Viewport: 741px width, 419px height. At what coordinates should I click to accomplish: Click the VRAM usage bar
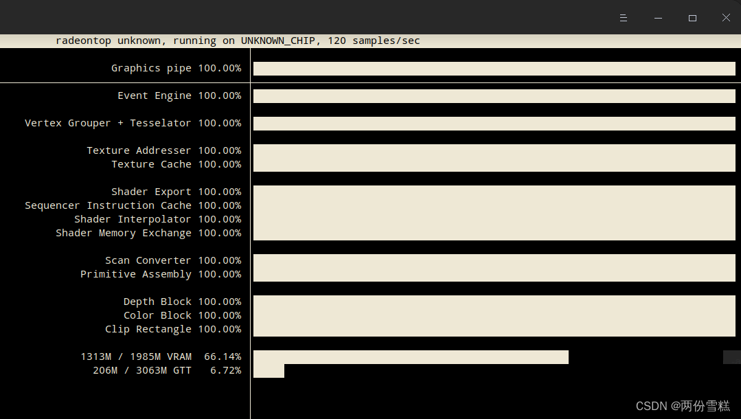pyautogui.click(x=411, y=357)
